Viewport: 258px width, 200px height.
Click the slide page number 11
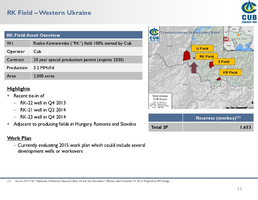tap(240, 189)
